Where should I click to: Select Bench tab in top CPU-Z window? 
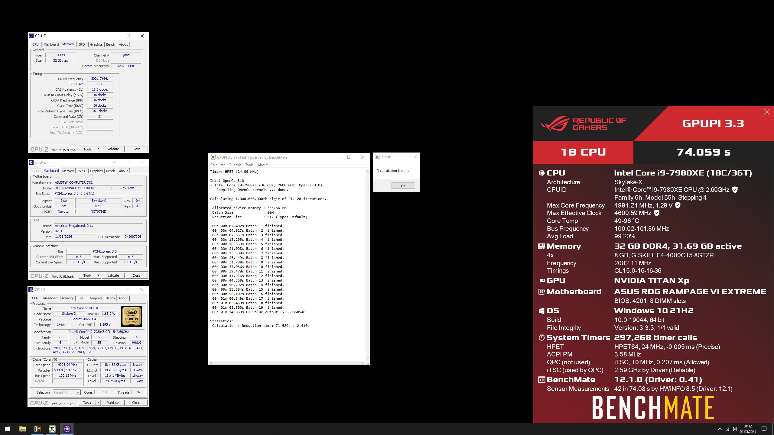point(111,44)
